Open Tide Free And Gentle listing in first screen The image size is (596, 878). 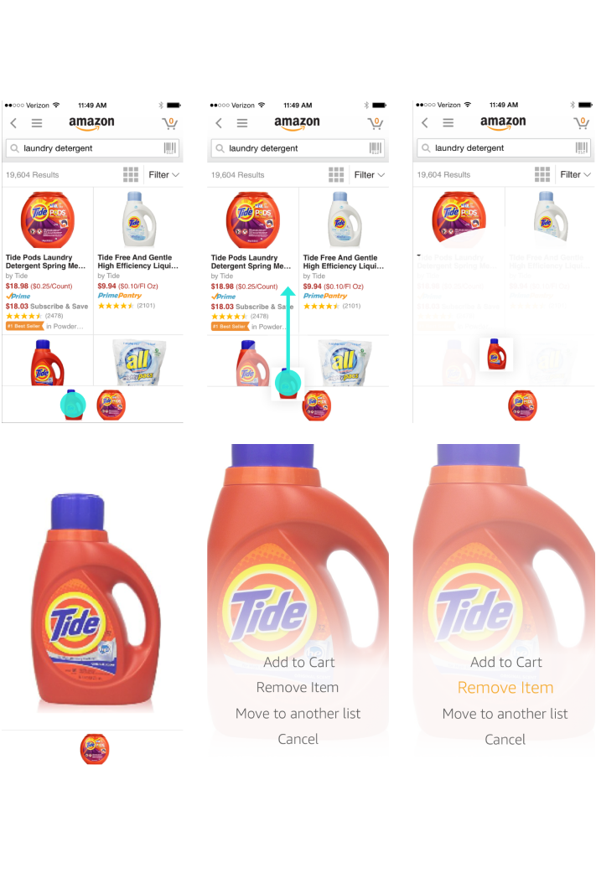click(x=137, y=261)
